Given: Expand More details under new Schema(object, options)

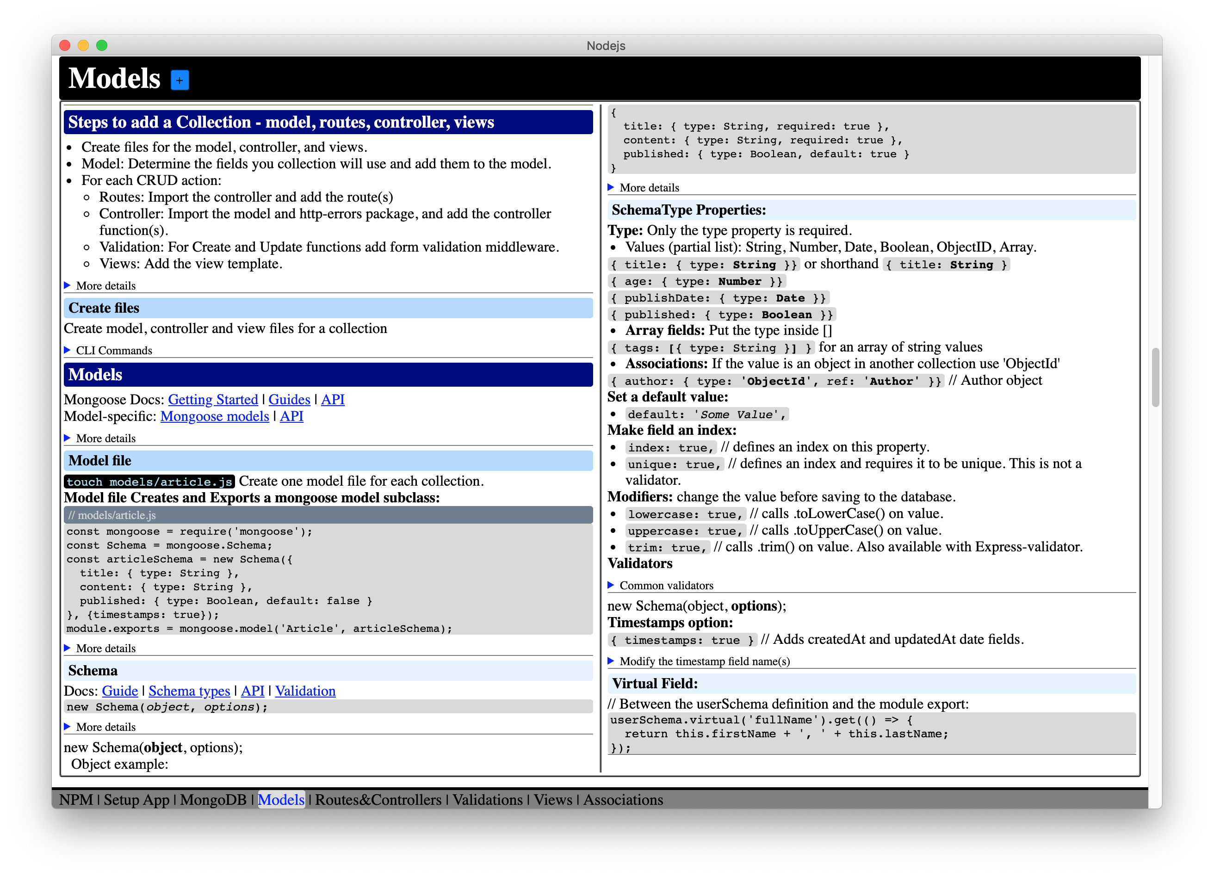Looking at the screenshot, I should coord(100,727).
